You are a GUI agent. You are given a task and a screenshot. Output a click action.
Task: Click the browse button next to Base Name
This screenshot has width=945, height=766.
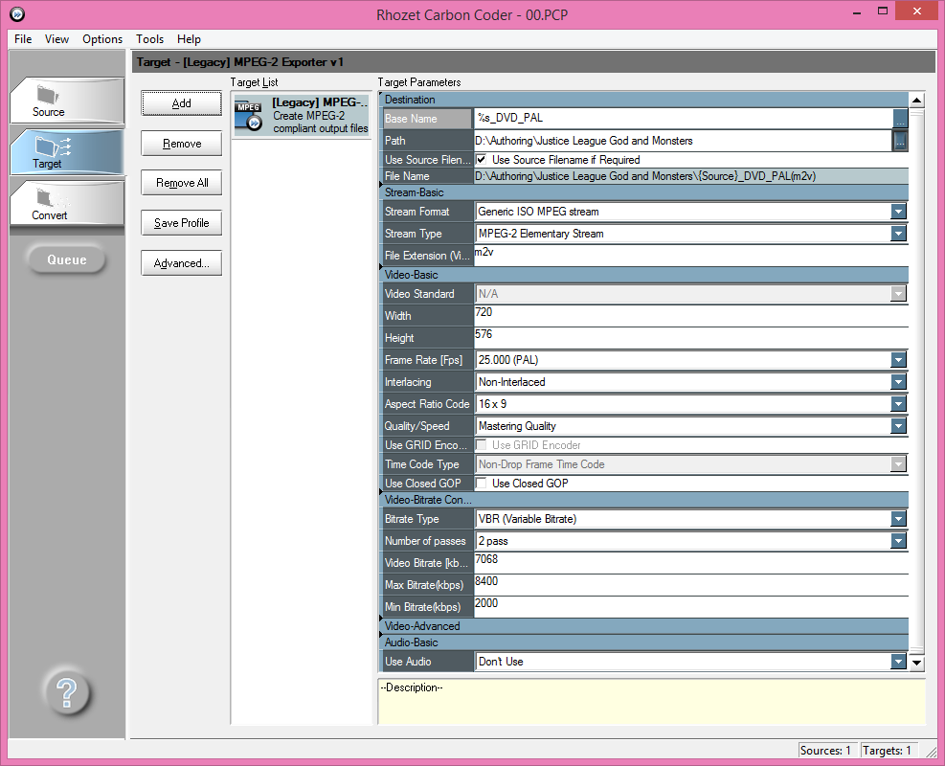[x=900, y=119]
